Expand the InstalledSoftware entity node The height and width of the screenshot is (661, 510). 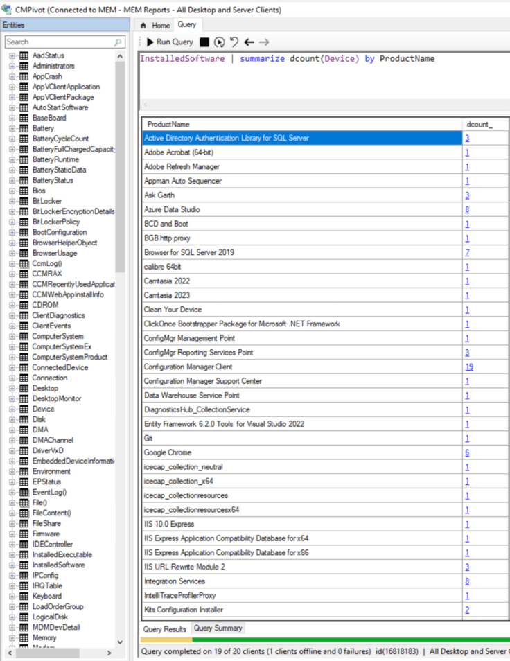(12, 565)
